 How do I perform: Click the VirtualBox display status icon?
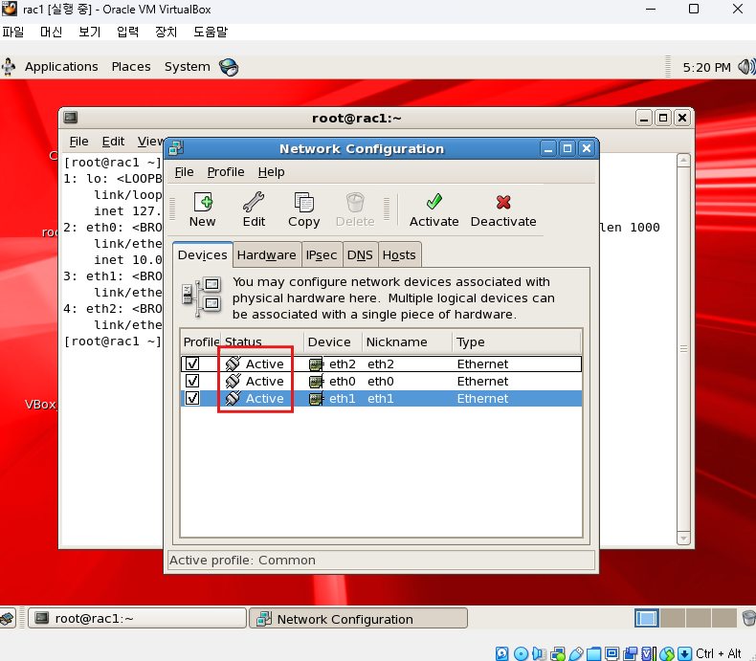tap(612, 653)
